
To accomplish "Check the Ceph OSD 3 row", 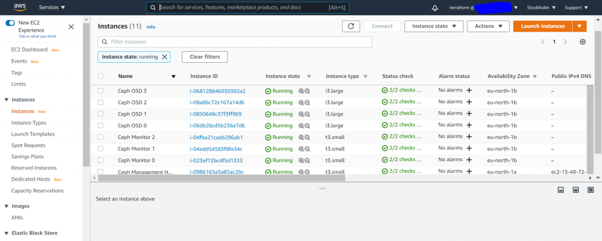I will [101, 91].
